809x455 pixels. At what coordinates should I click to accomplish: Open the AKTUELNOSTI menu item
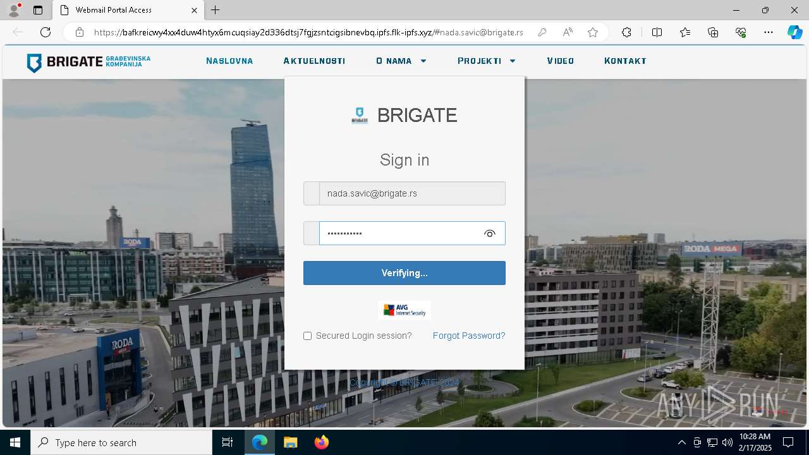pos(314,61)
